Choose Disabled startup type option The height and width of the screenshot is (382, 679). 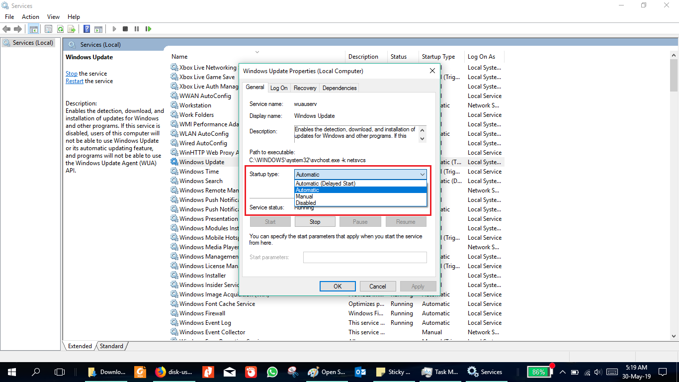(x=360, y=203)
